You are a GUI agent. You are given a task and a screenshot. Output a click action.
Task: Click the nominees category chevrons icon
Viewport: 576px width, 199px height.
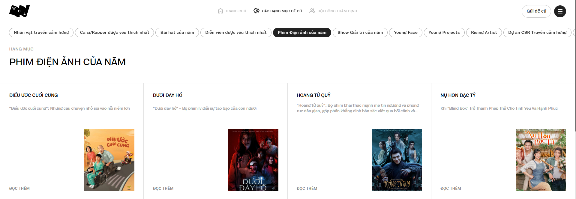(256, 11)
